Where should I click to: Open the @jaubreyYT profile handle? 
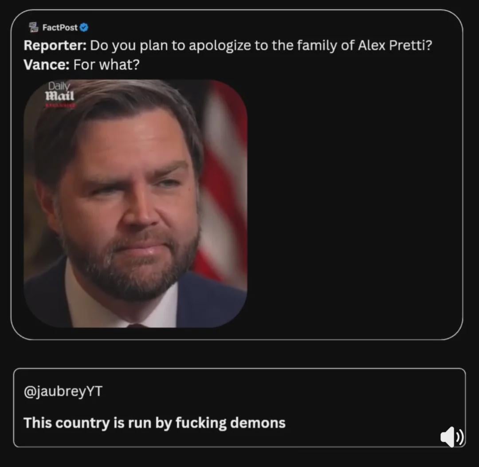(x=63, y=392)
